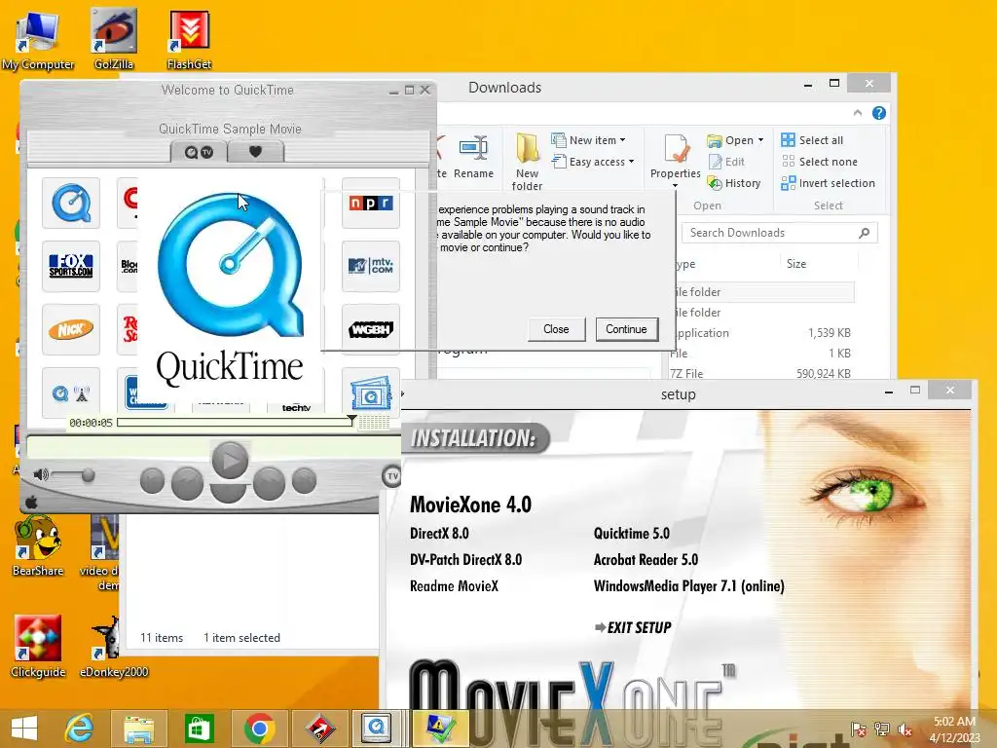Screen dimensions: 997x748
Task: Open the QuickTime movie tickets channel tile
Action: [x=371, y=394]
